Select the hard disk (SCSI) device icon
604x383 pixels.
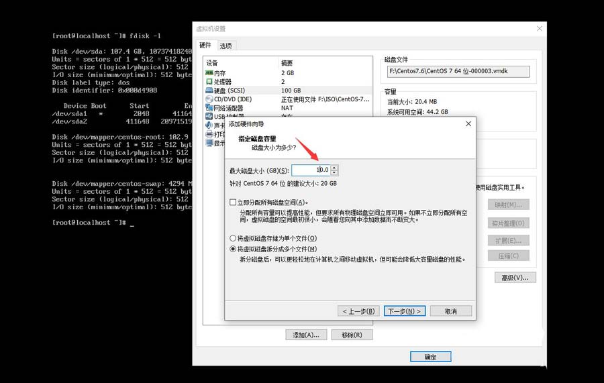(x=209, y=91)
